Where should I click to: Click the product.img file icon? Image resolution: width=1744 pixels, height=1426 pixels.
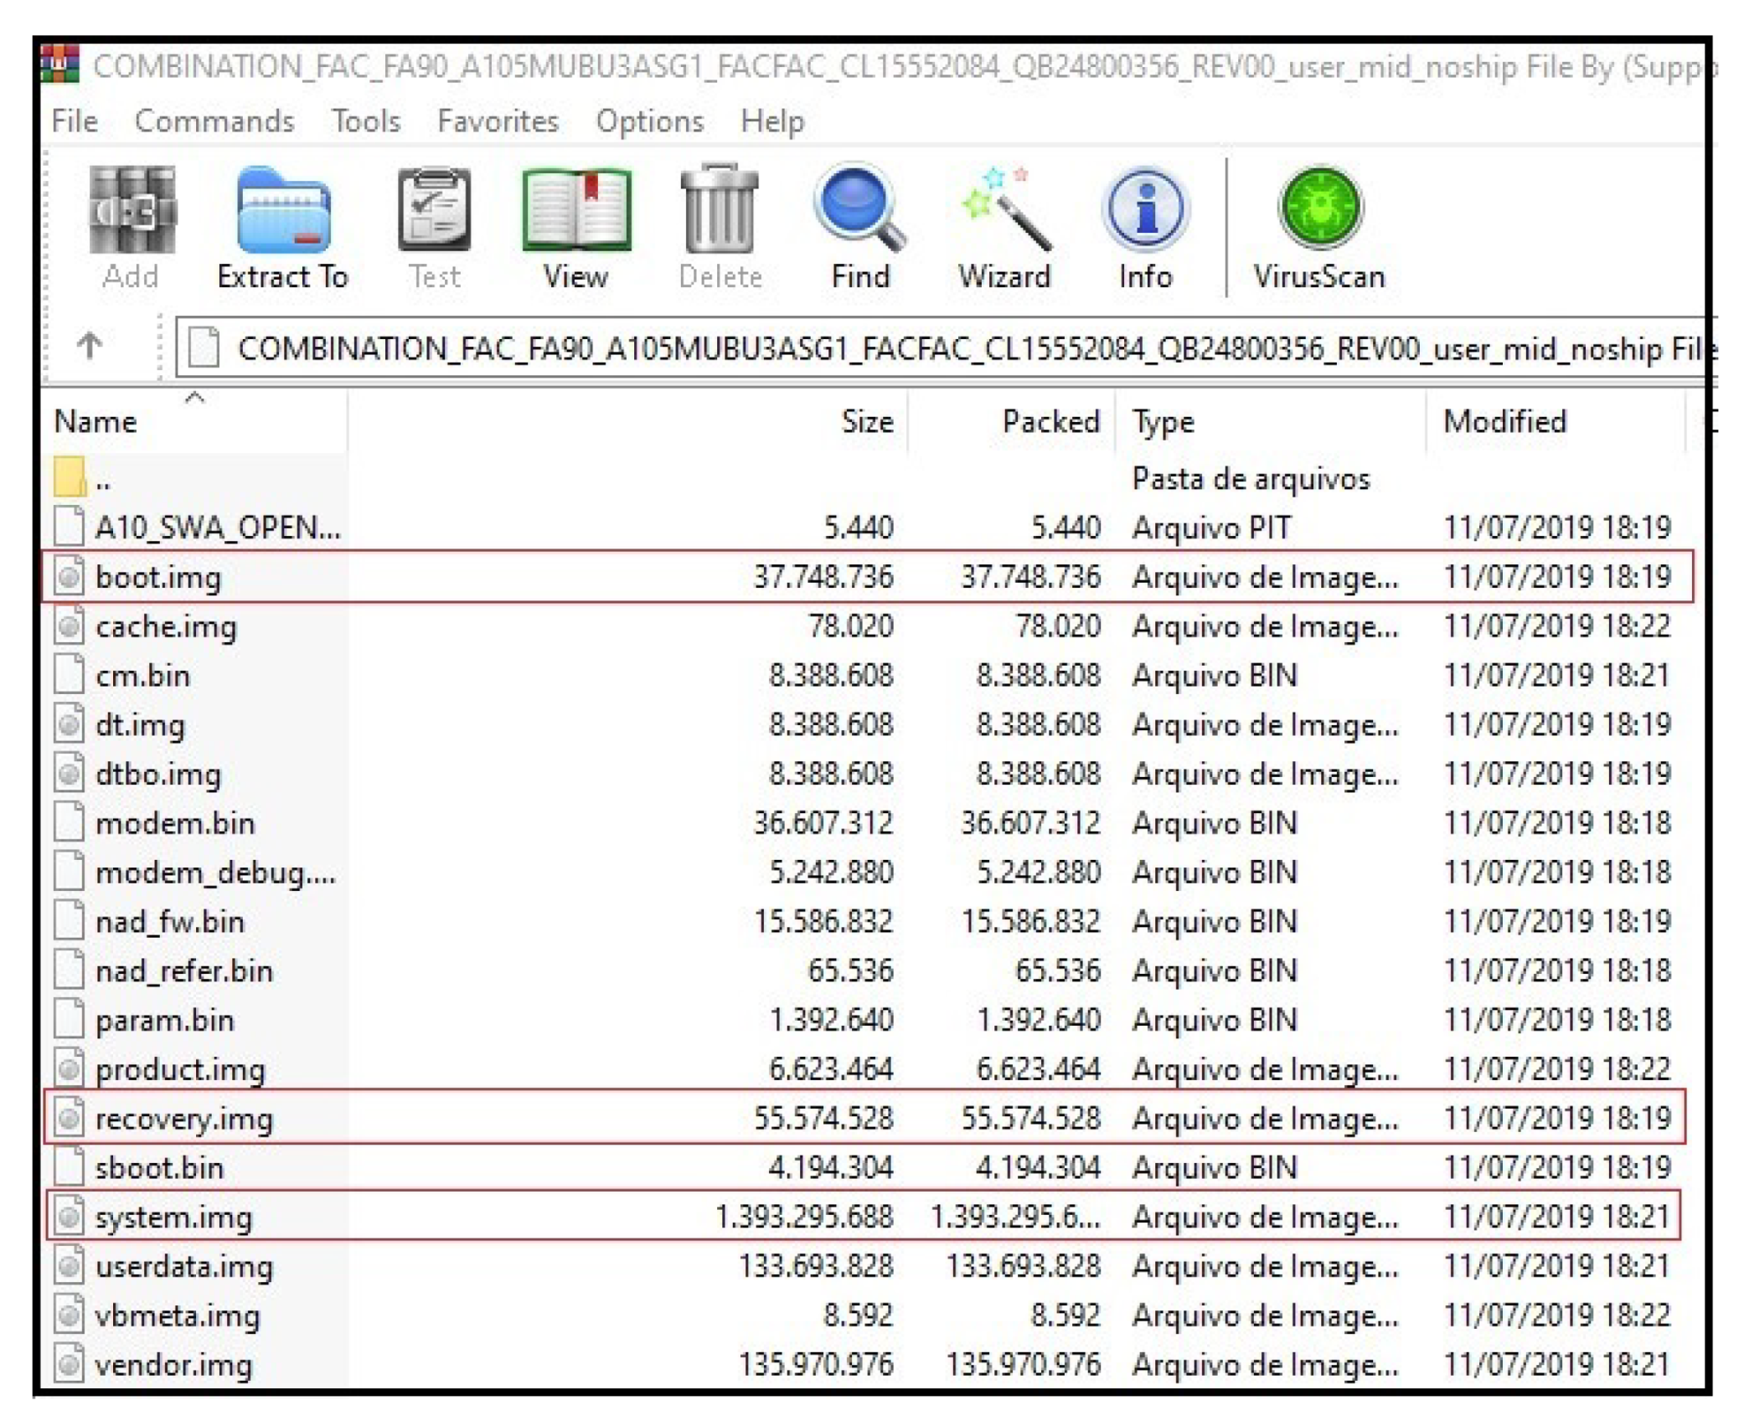pyautogui.click(x=70, y=1069)
